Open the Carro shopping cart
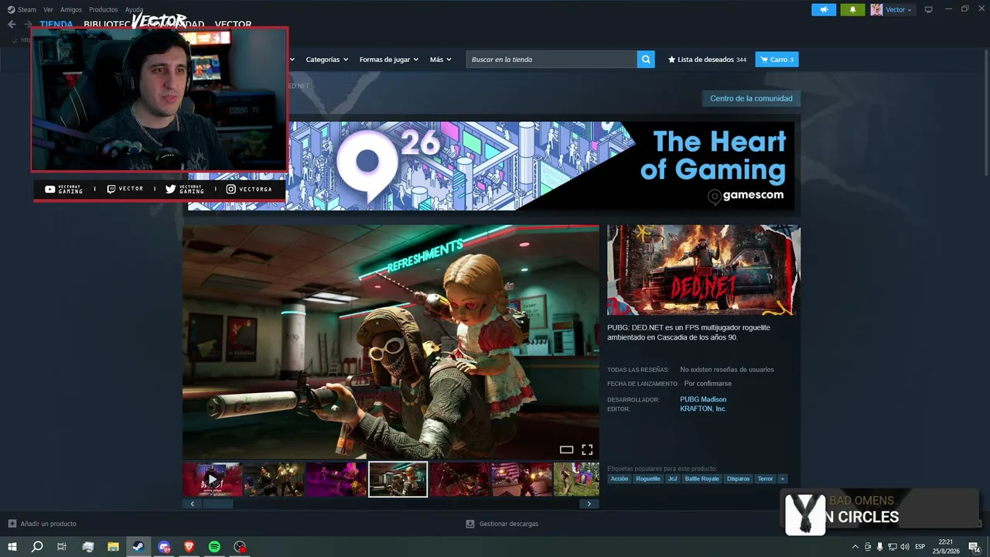The image size is (990, 557). pos(777,60)
